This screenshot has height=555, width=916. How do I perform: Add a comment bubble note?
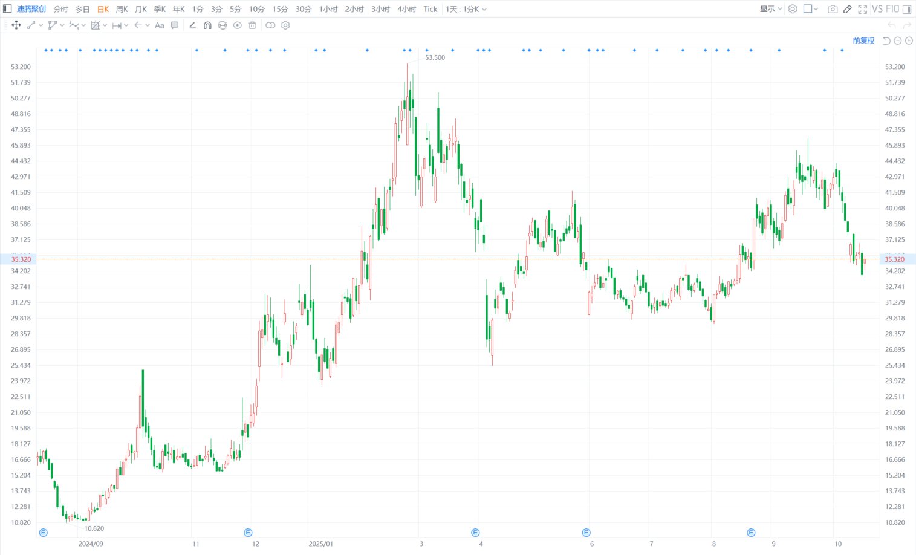click(x=175, y=25)
